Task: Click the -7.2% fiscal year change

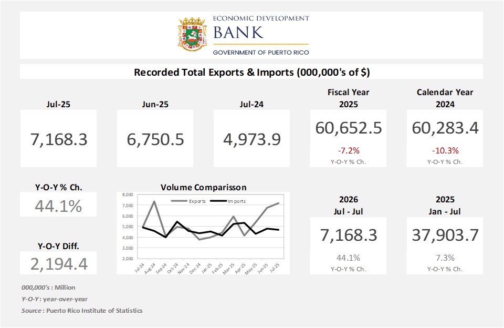Action: [x=348, y=150]
